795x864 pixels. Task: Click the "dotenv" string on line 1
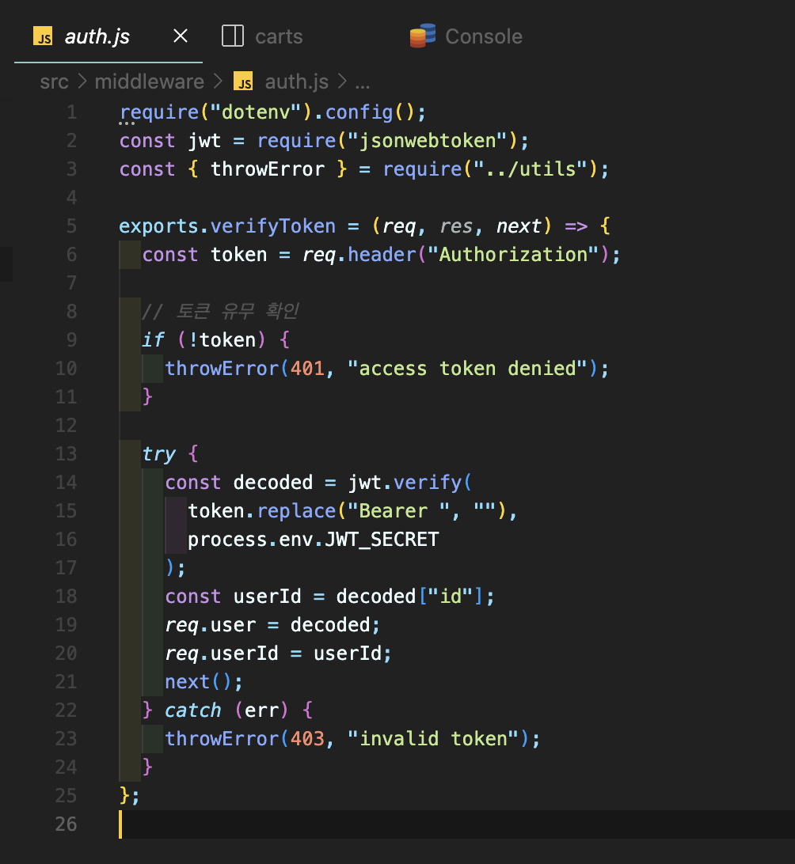point(257,112)
